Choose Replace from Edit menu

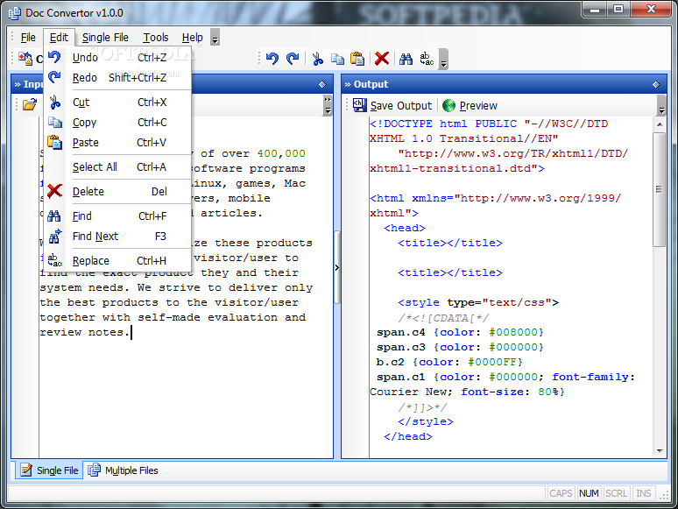(117, 261)
